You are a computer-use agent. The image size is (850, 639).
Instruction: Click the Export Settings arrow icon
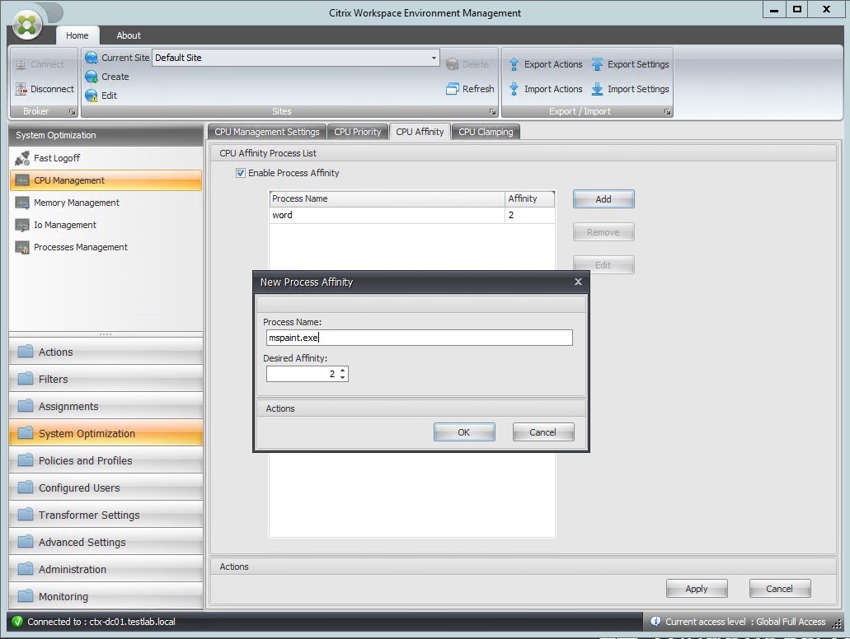tap(597, 64)
